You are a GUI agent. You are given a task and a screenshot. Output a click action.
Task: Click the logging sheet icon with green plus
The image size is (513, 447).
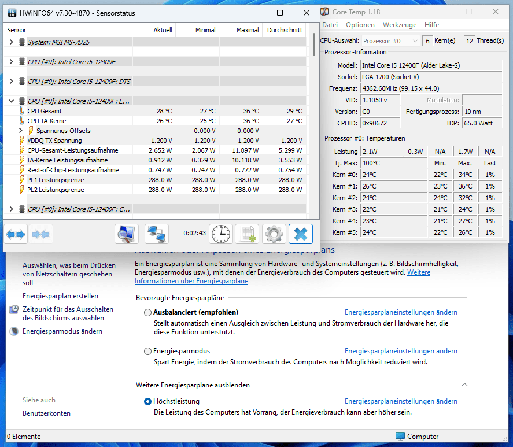[248, 234]
